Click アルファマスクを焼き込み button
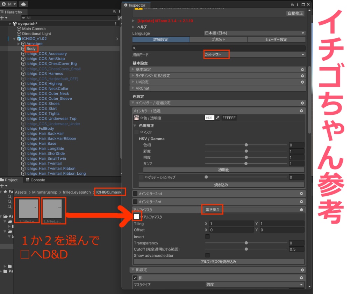The width and height of the screenshot is (358, 294). point(219,262)
